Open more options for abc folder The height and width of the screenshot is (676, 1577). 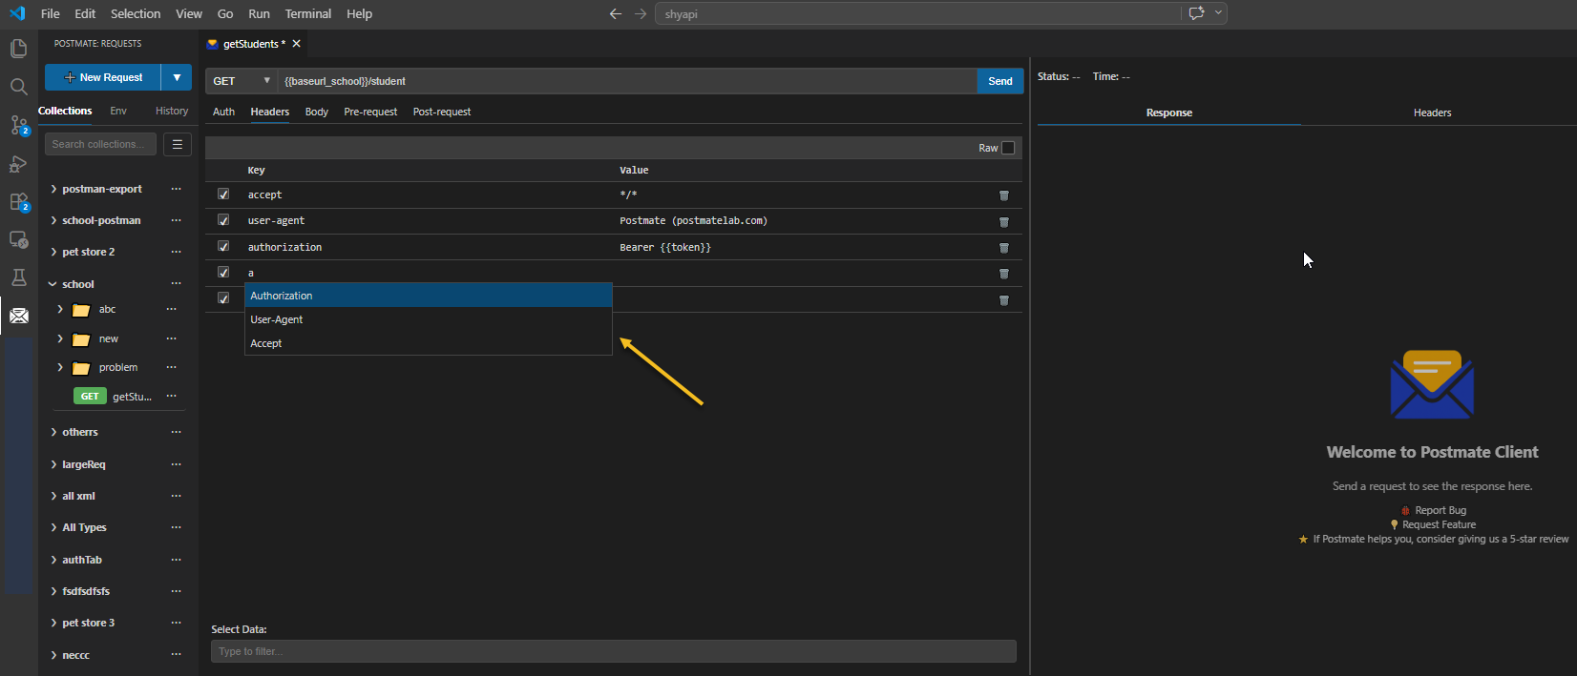pyautogui.click(x=172, y=309)
